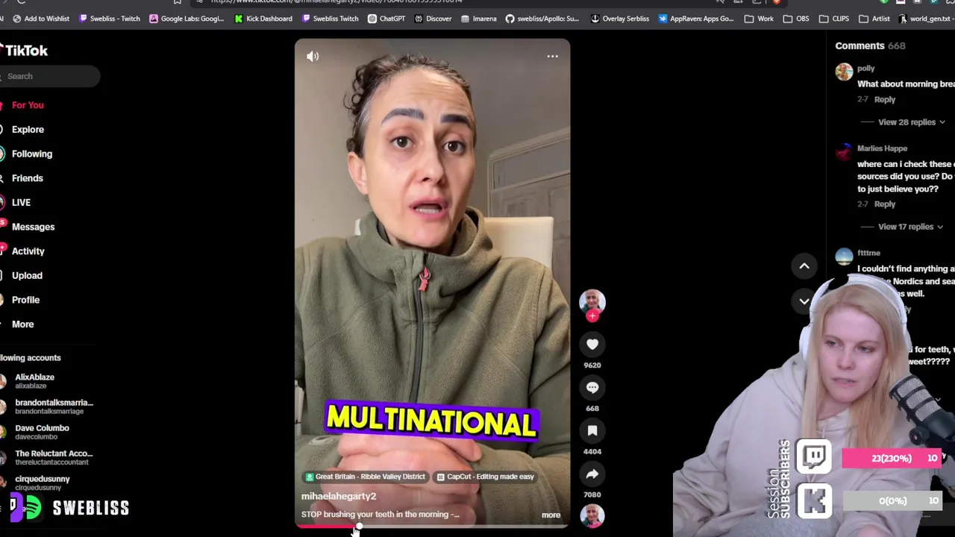The image size is (955, 537).
Task: Go to next video with down arrow
Action: coord(804,301)
